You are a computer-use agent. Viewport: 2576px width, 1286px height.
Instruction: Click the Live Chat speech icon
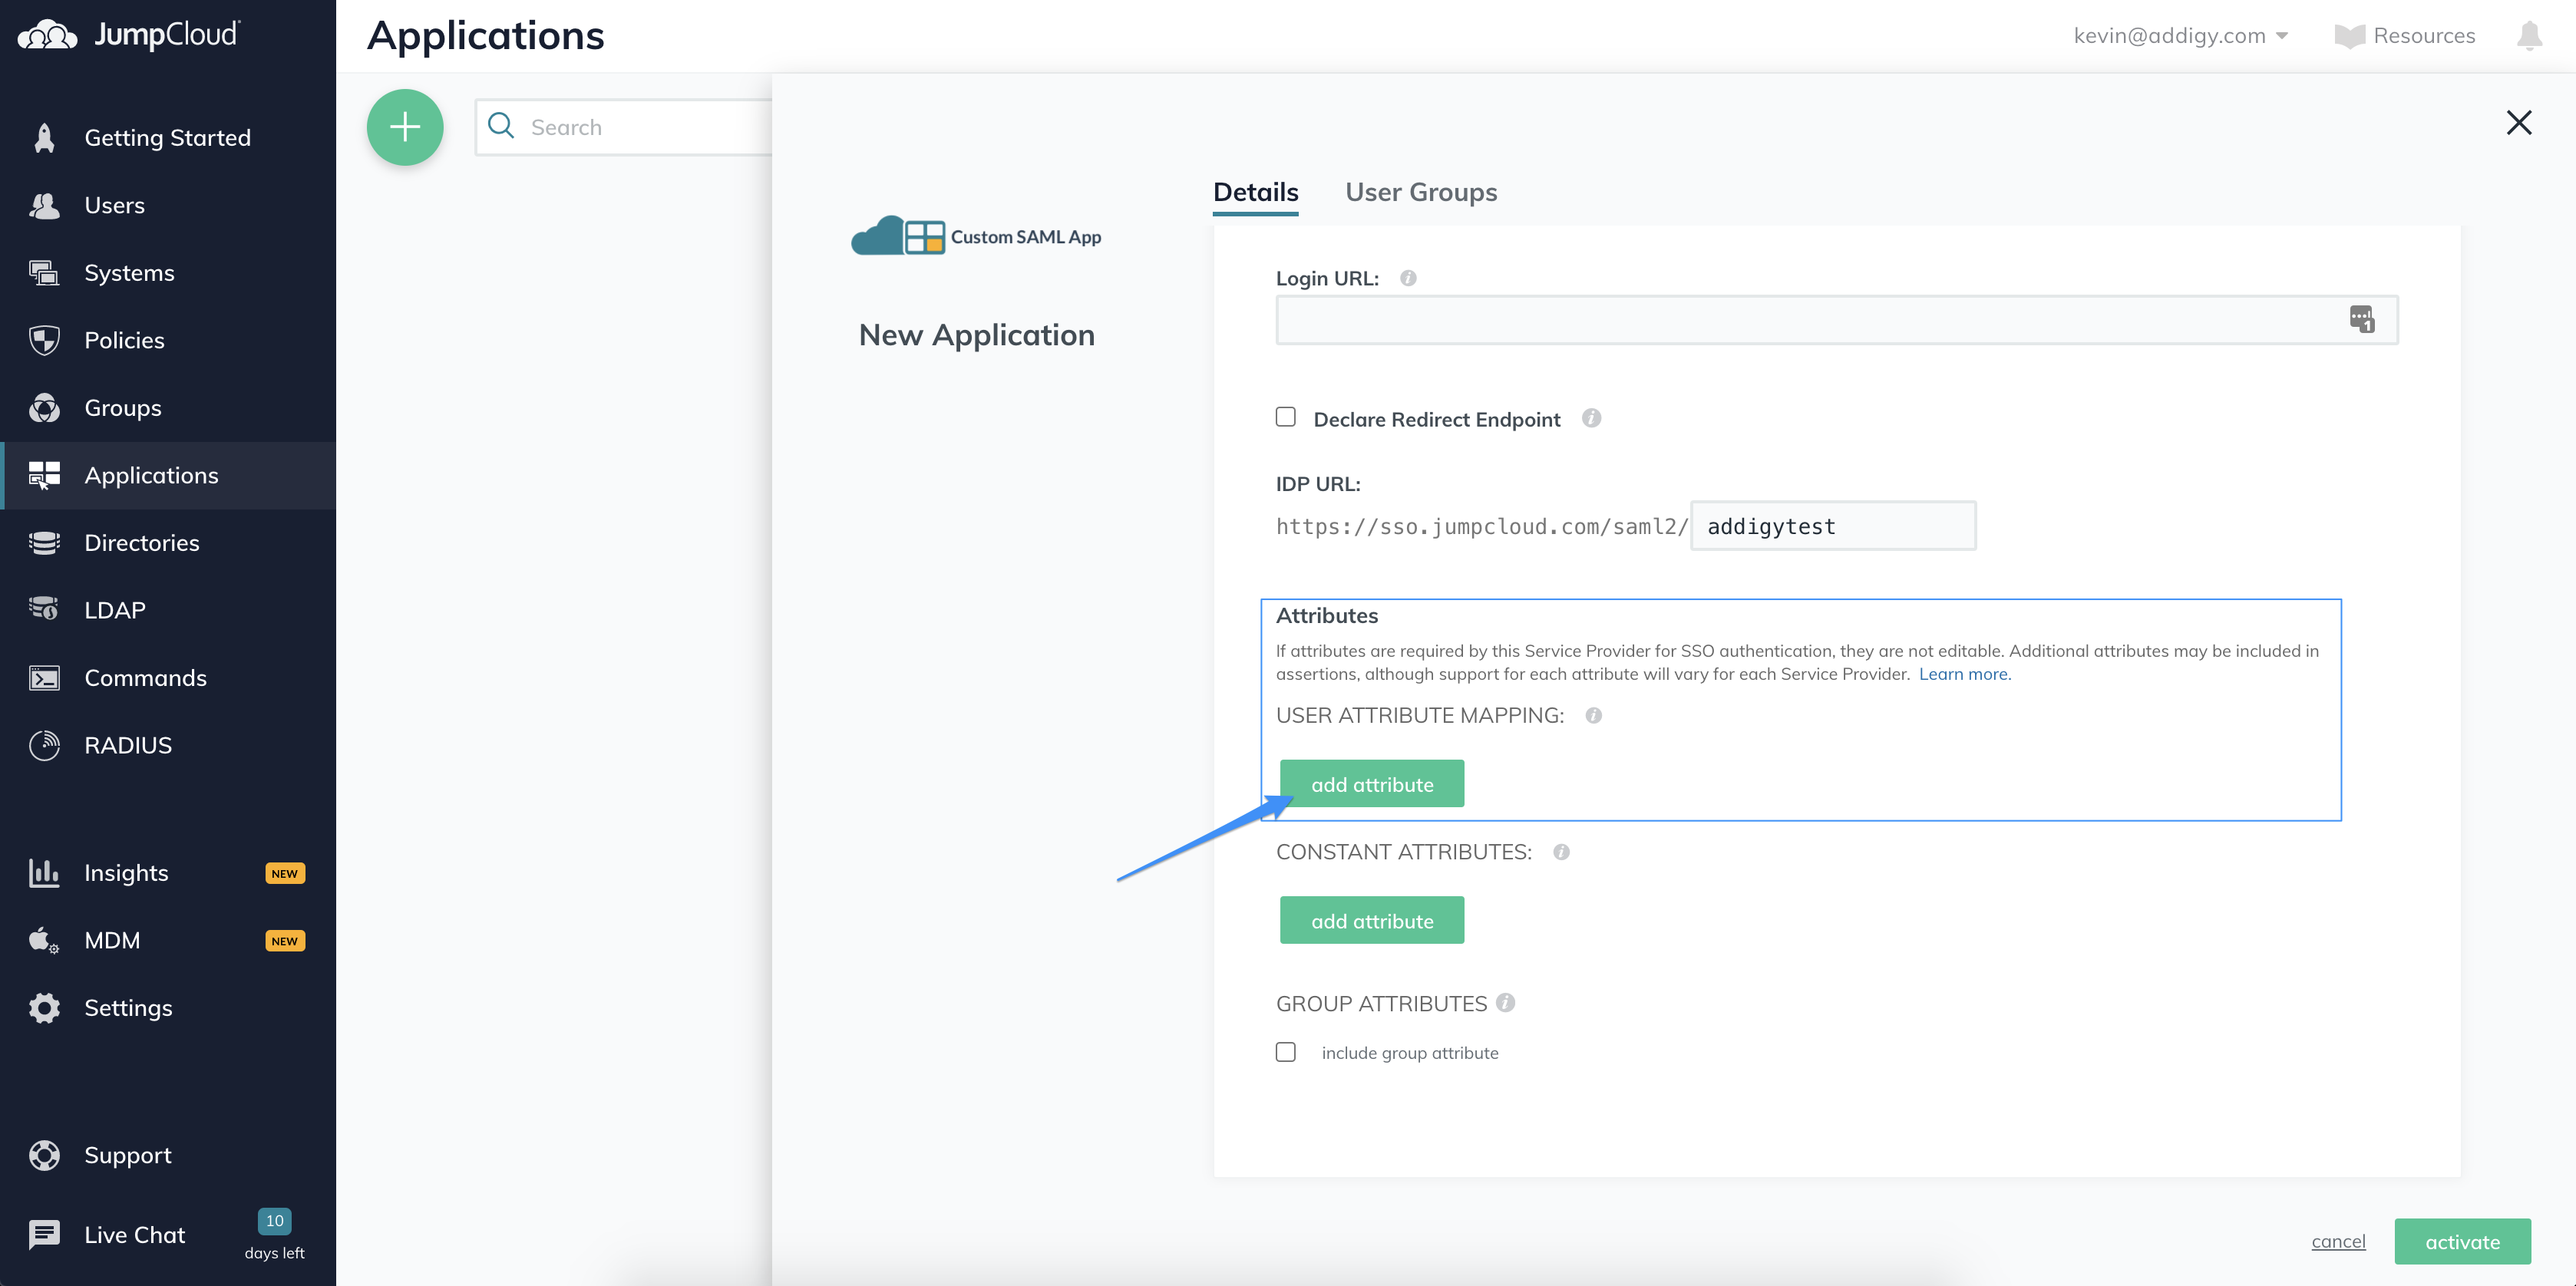point(44,1235)
